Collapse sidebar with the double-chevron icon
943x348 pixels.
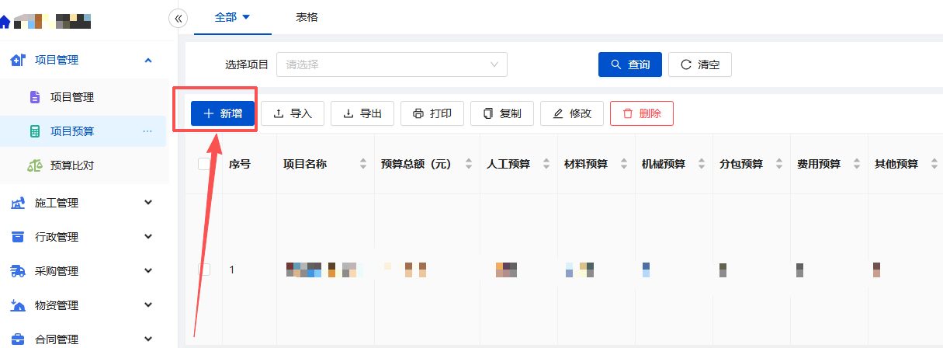(x=178, y=18)
